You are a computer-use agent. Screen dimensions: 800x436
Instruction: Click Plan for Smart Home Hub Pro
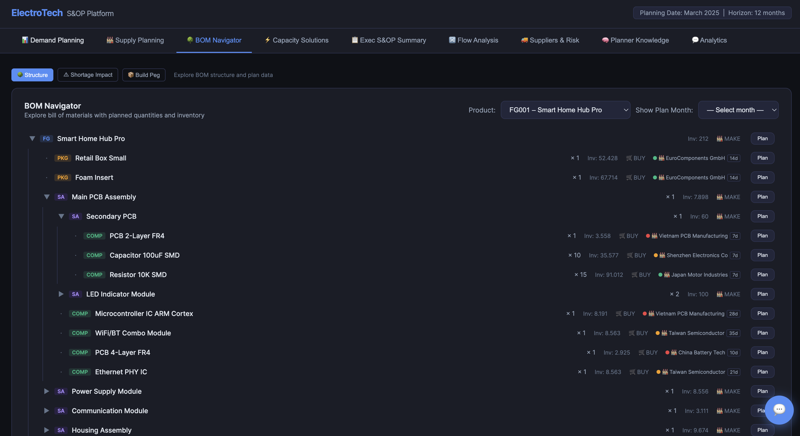point(762,139)
